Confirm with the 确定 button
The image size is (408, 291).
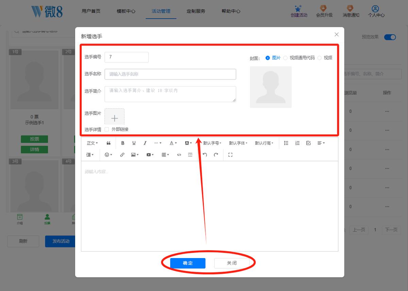[188, 263]
